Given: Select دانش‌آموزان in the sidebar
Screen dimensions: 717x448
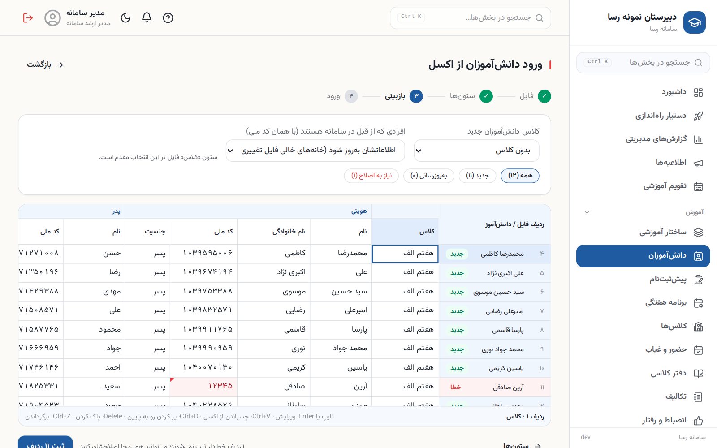Looking at the screenshot, I should coord(643,256).
